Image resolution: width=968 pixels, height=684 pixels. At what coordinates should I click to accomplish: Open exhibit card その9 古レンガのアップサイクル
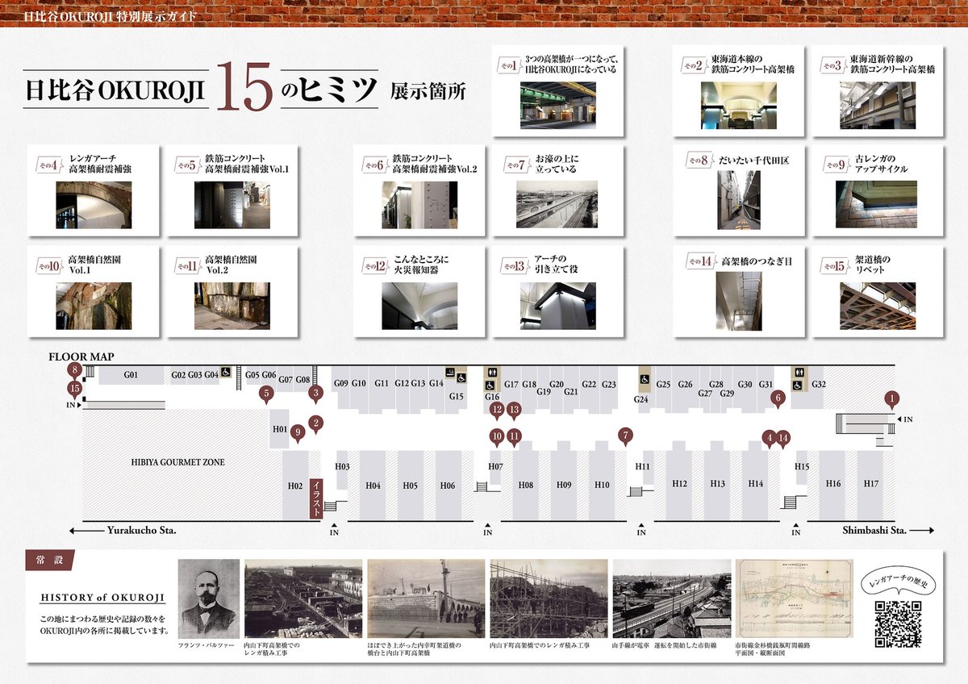[878, 190]
